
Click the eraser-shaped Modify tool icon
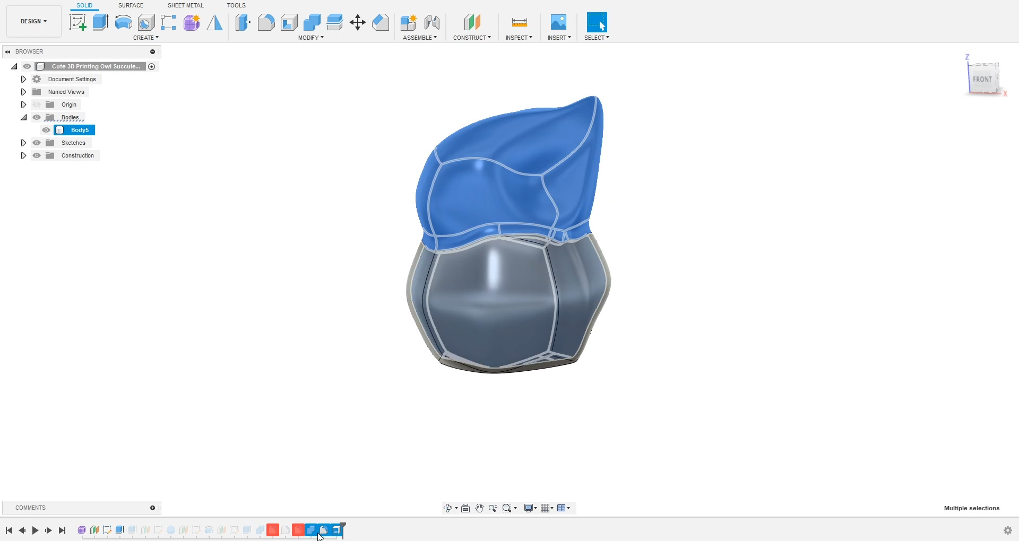pos(381,22)
